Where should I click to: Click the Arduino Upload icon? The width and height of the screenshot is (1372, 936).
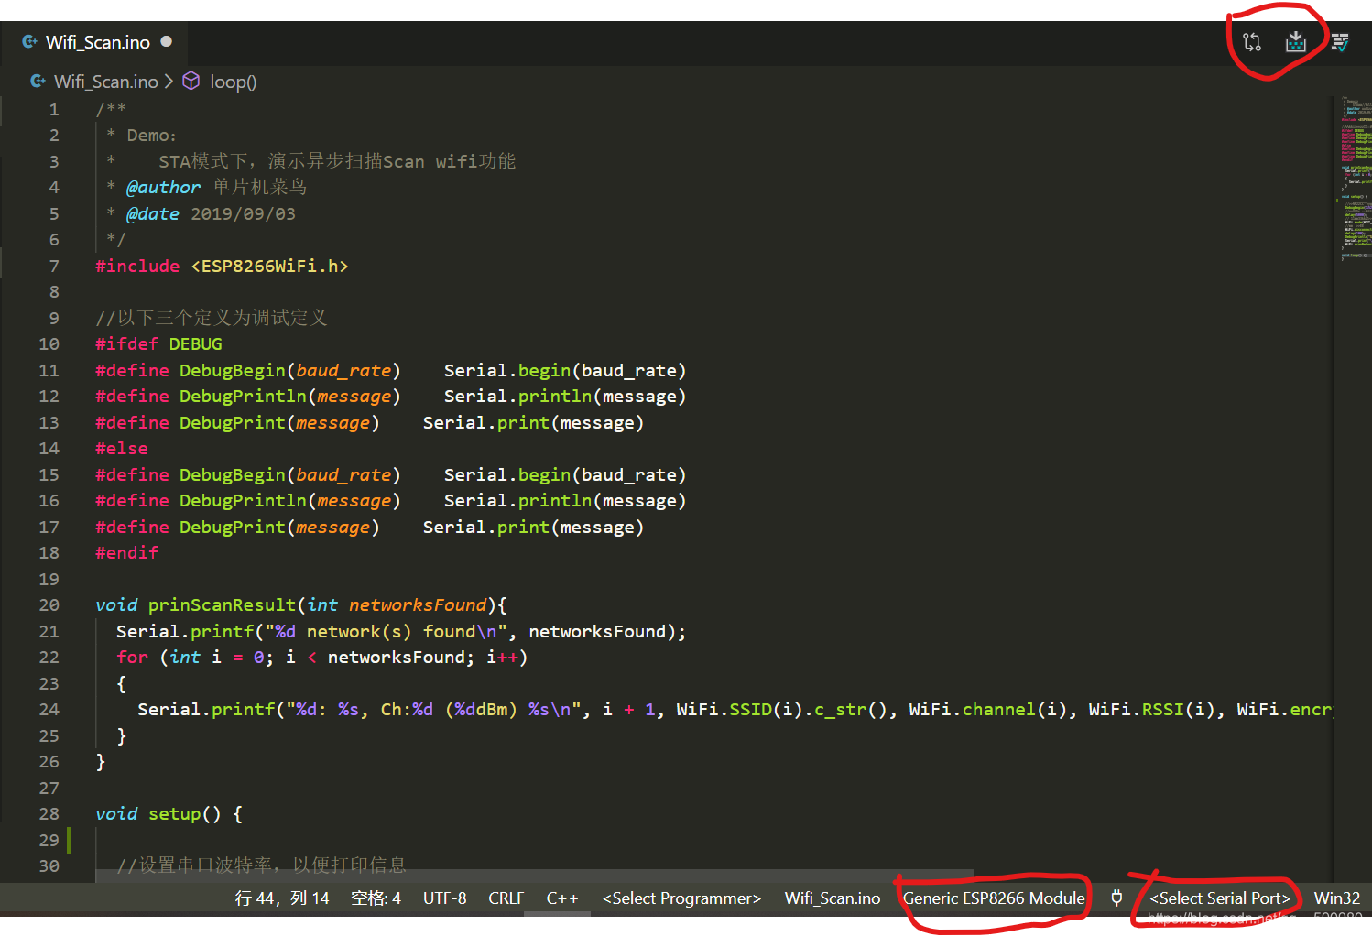1296,42
